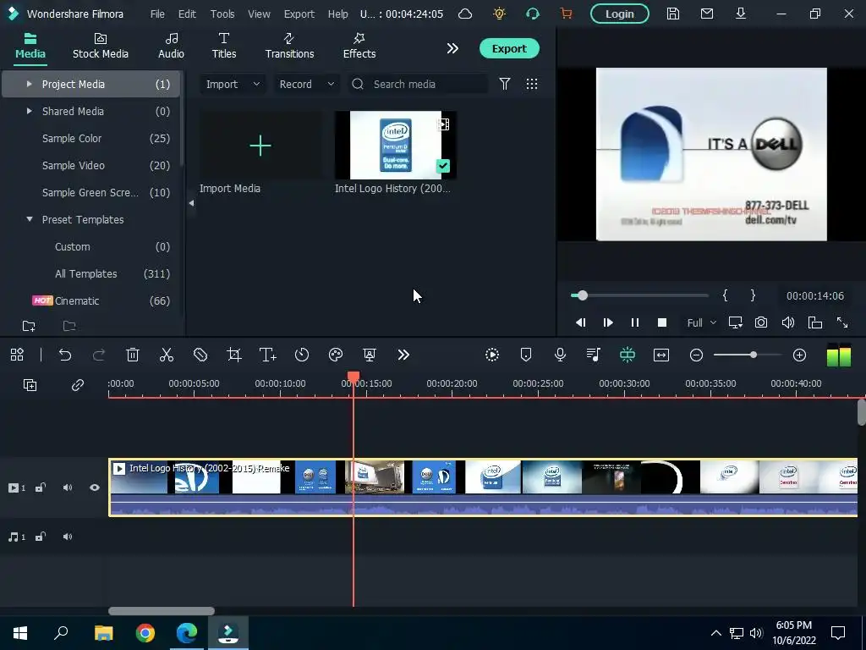866x650 pixels.
Task: Open the filter icon in media panel
Action: pos(504,84)
